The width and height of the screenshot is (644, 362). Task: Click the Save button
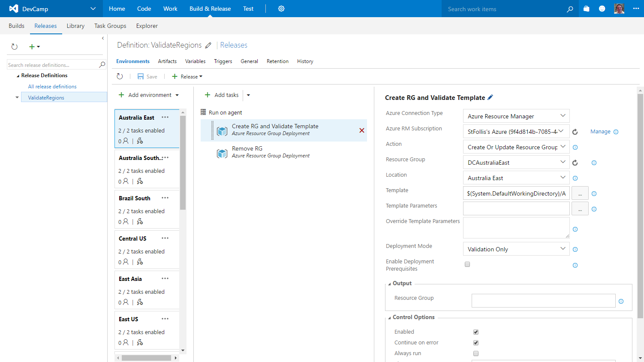click(147, 76)
